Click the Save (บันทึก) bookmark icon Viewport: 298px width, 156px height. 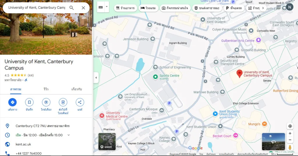pos(29,102)
